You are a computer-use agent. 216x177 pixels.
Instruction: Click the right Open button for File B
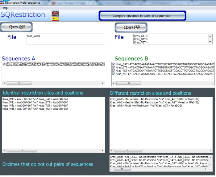(x=131, y=27)
